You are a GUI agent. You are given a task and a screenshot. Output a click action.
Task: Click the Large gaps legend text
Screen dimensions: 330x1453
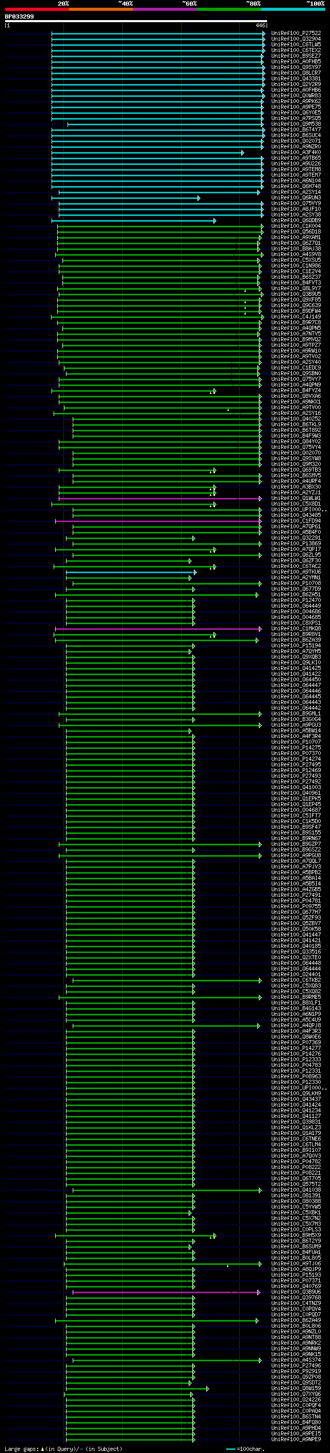63,1449
